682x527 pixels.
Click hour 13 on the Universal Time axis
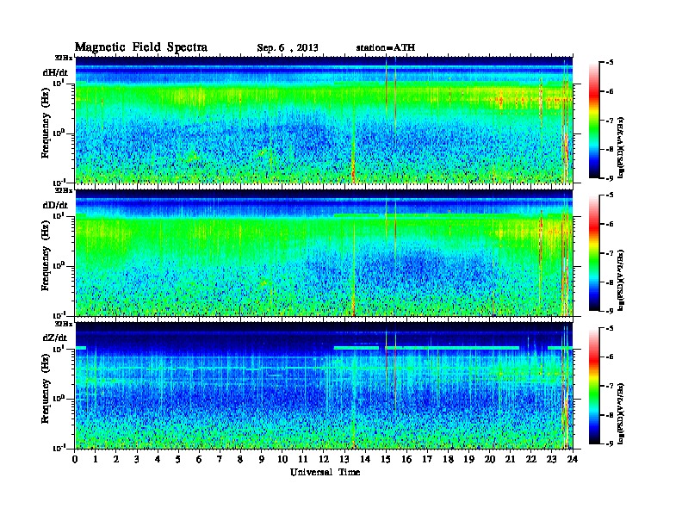pos(344,459)
